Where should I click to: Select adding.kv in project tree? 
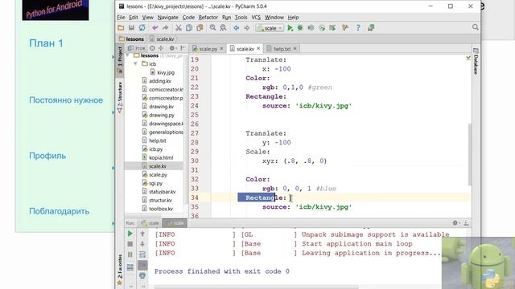(157, 81)
